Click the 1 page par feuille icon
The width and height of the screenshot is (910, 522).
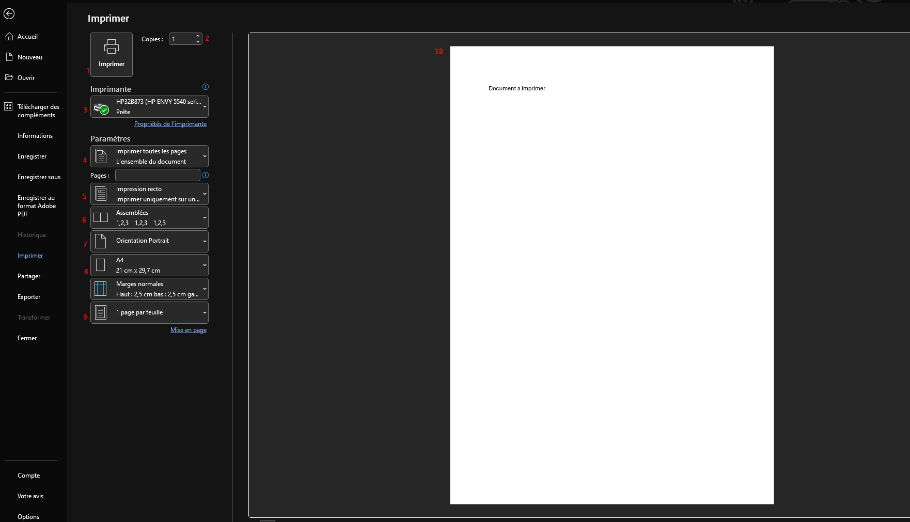point(101,312)
